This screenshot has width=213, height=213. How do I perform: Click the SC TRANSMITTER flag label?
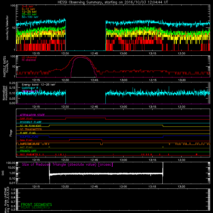coord(31,129)
